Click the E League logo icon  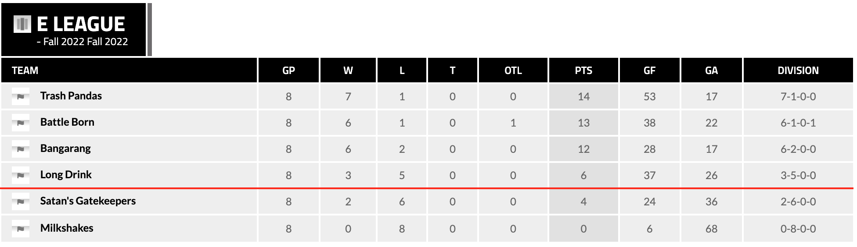coord(22,24)
